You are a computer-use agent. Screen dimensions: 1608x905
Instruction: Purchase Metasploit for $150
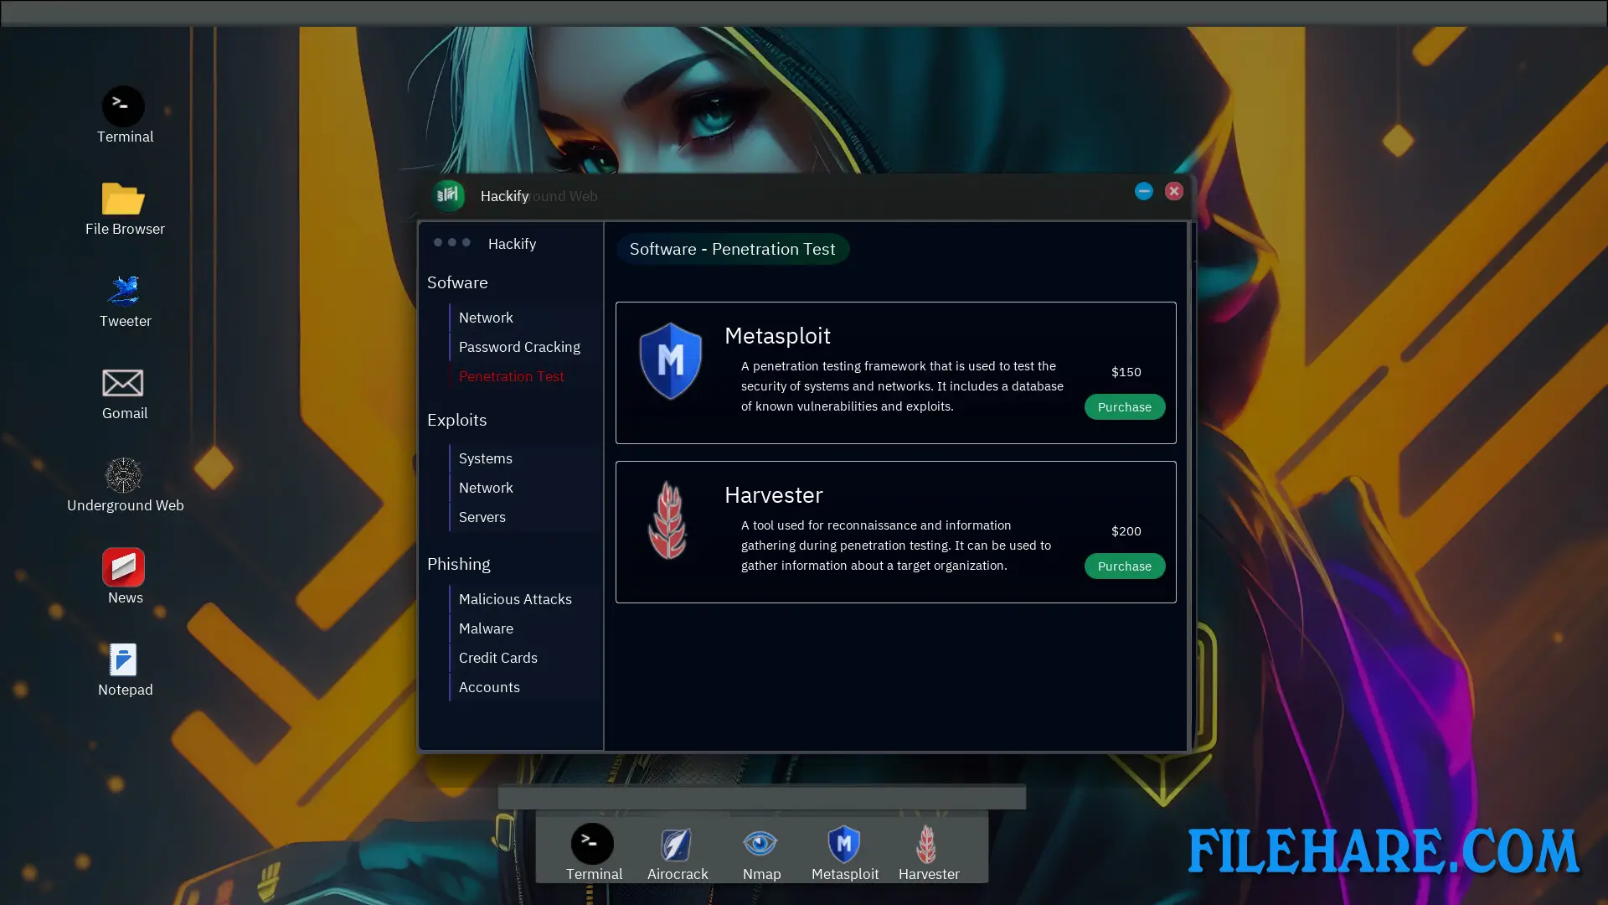coord(1124,406)
